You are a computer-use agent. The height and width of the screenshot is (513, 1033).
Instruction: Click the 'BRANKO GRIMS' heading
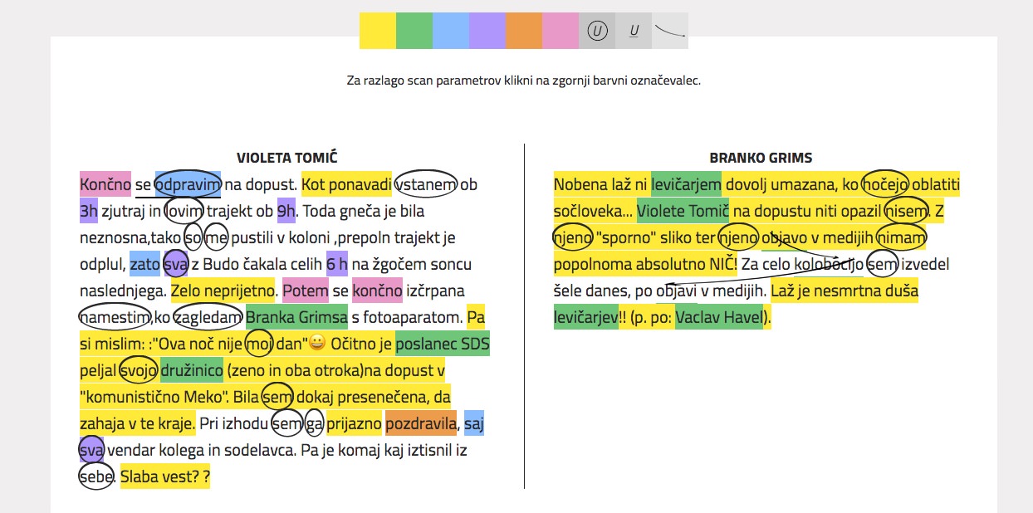(x=761, y=158)
